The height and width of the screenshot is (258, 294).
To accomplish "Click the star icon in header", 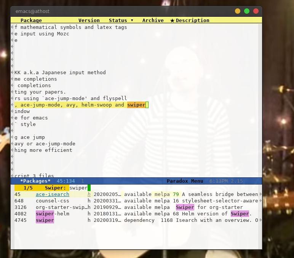I will point(172,20).
